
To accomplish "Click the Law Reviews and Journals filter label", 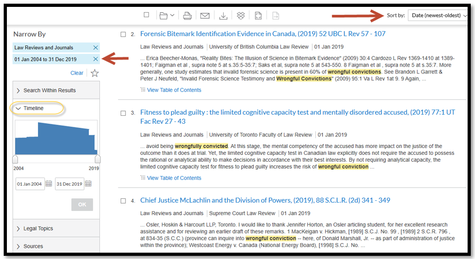I will click(x=43, y=48).
